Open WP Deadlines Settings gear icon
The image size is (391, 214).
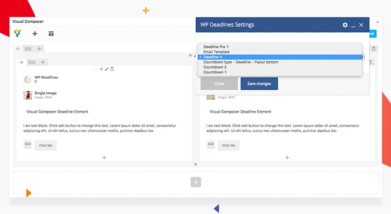tap(345, 25)
